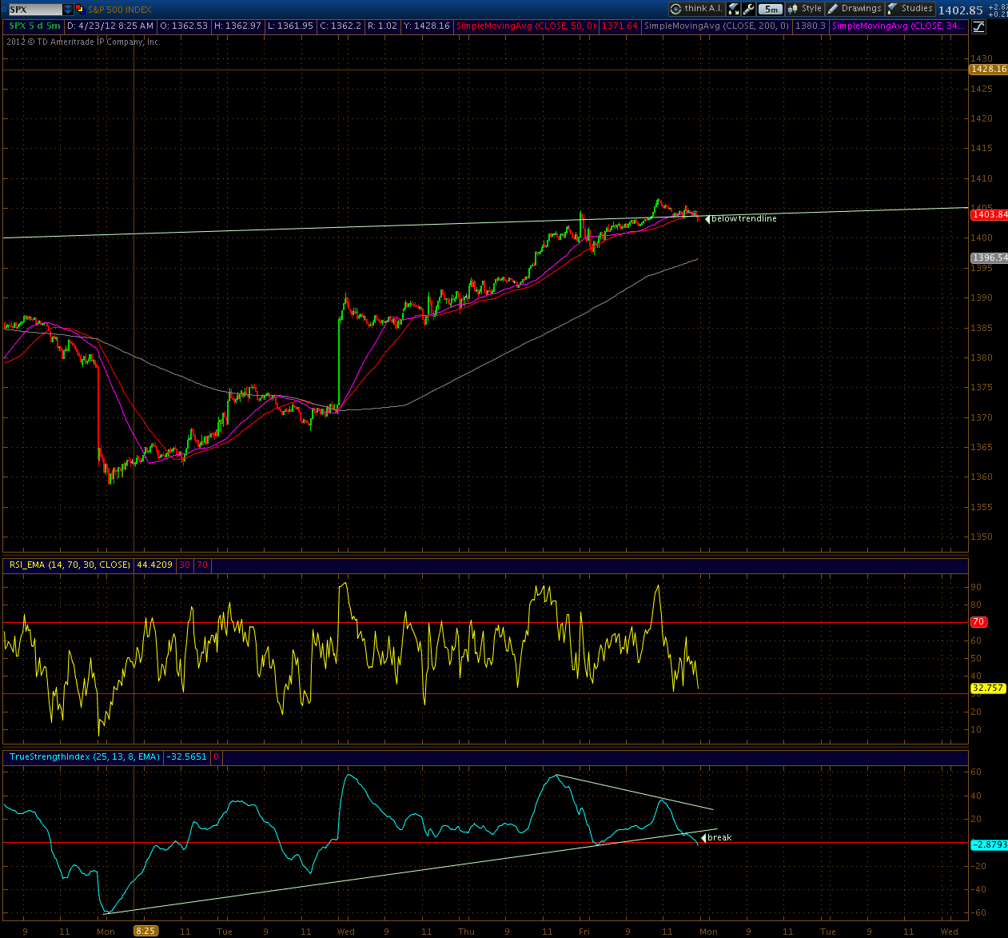Open the Style menu
Image resolution: width=1008 pixels, height=938 pixels.
pos(804,9)
